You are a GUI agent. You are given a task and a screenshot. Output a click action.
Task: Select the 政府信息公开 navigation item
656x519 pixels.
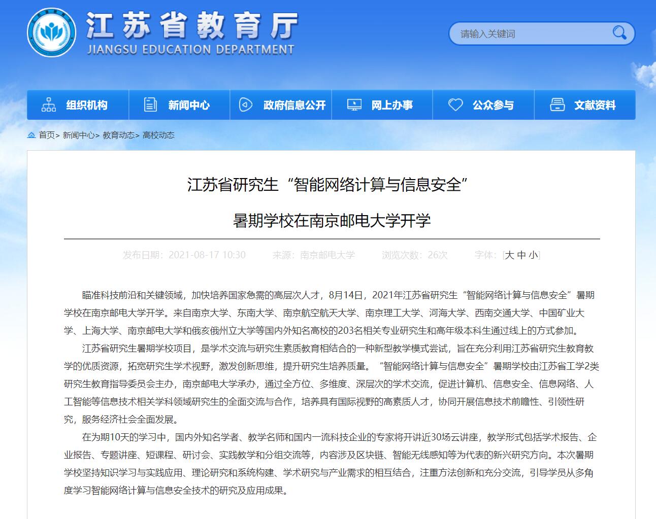(294, 105)
